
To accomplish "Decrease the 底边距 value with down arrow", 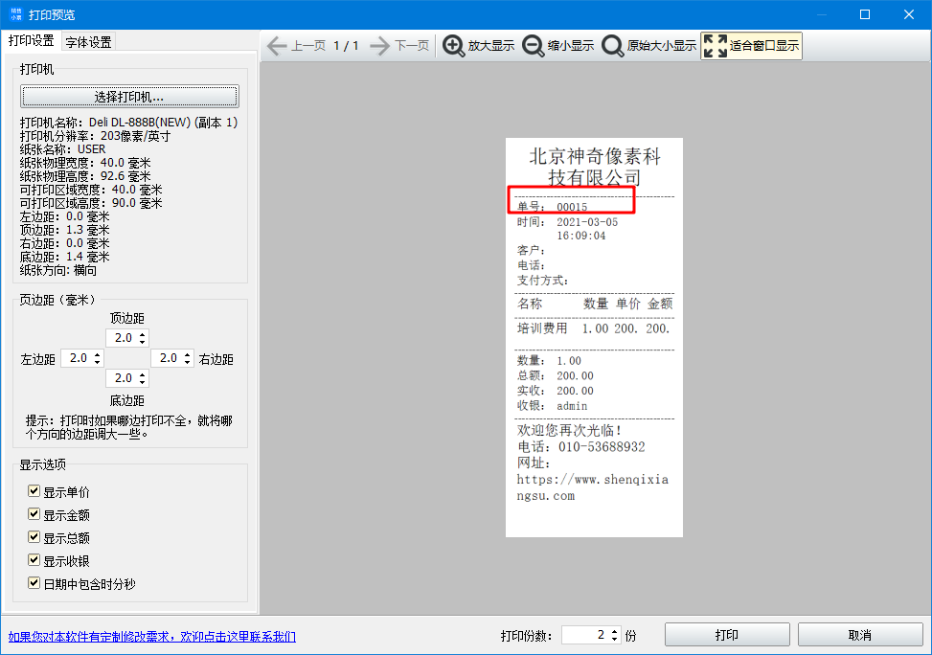I will click(143, 381).
